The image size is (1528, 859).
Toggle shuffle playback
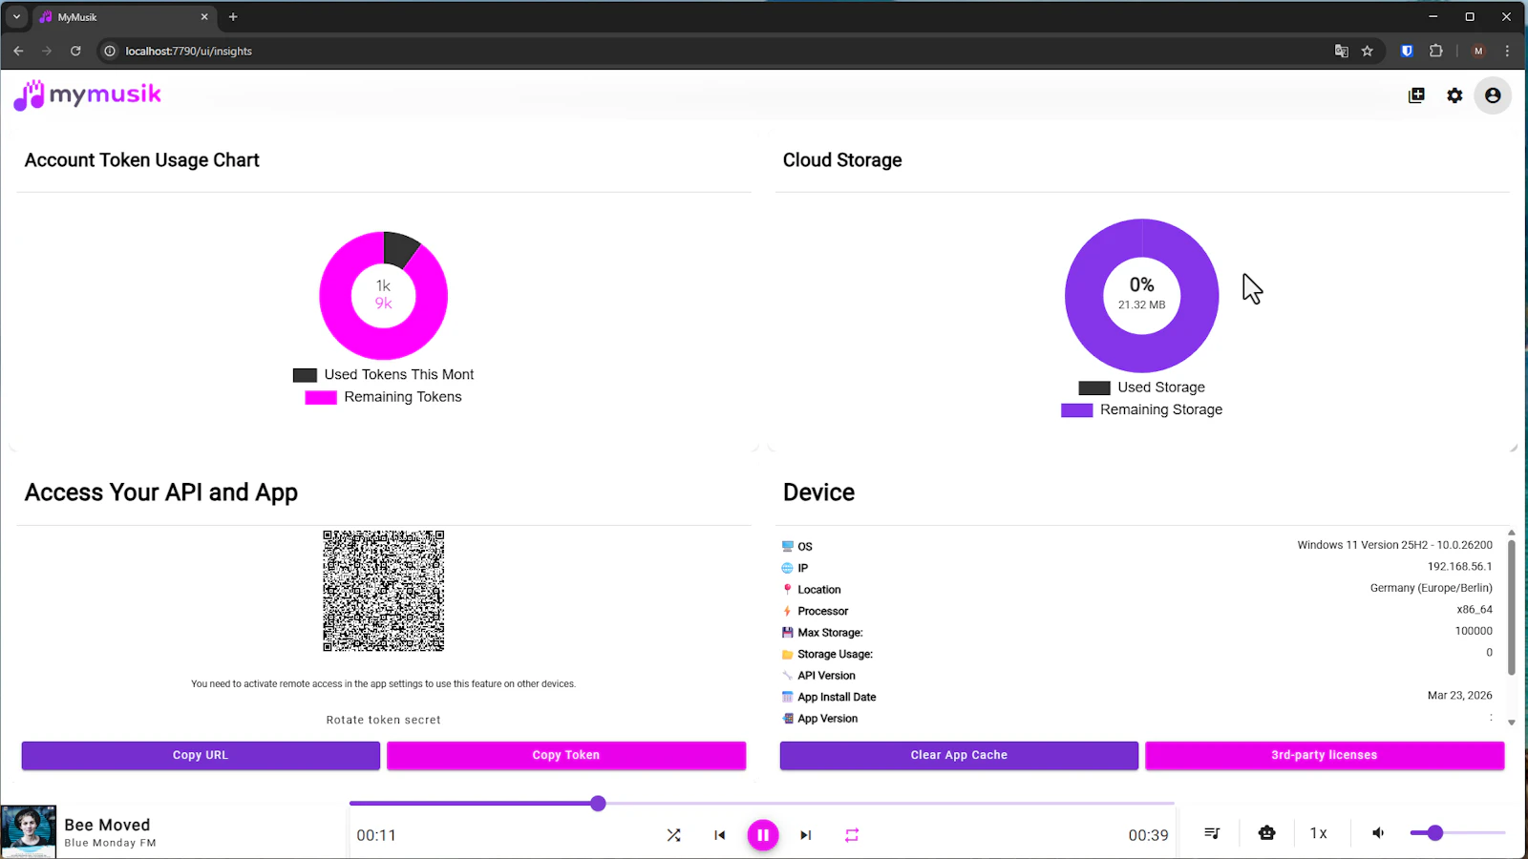pos(673,835)
